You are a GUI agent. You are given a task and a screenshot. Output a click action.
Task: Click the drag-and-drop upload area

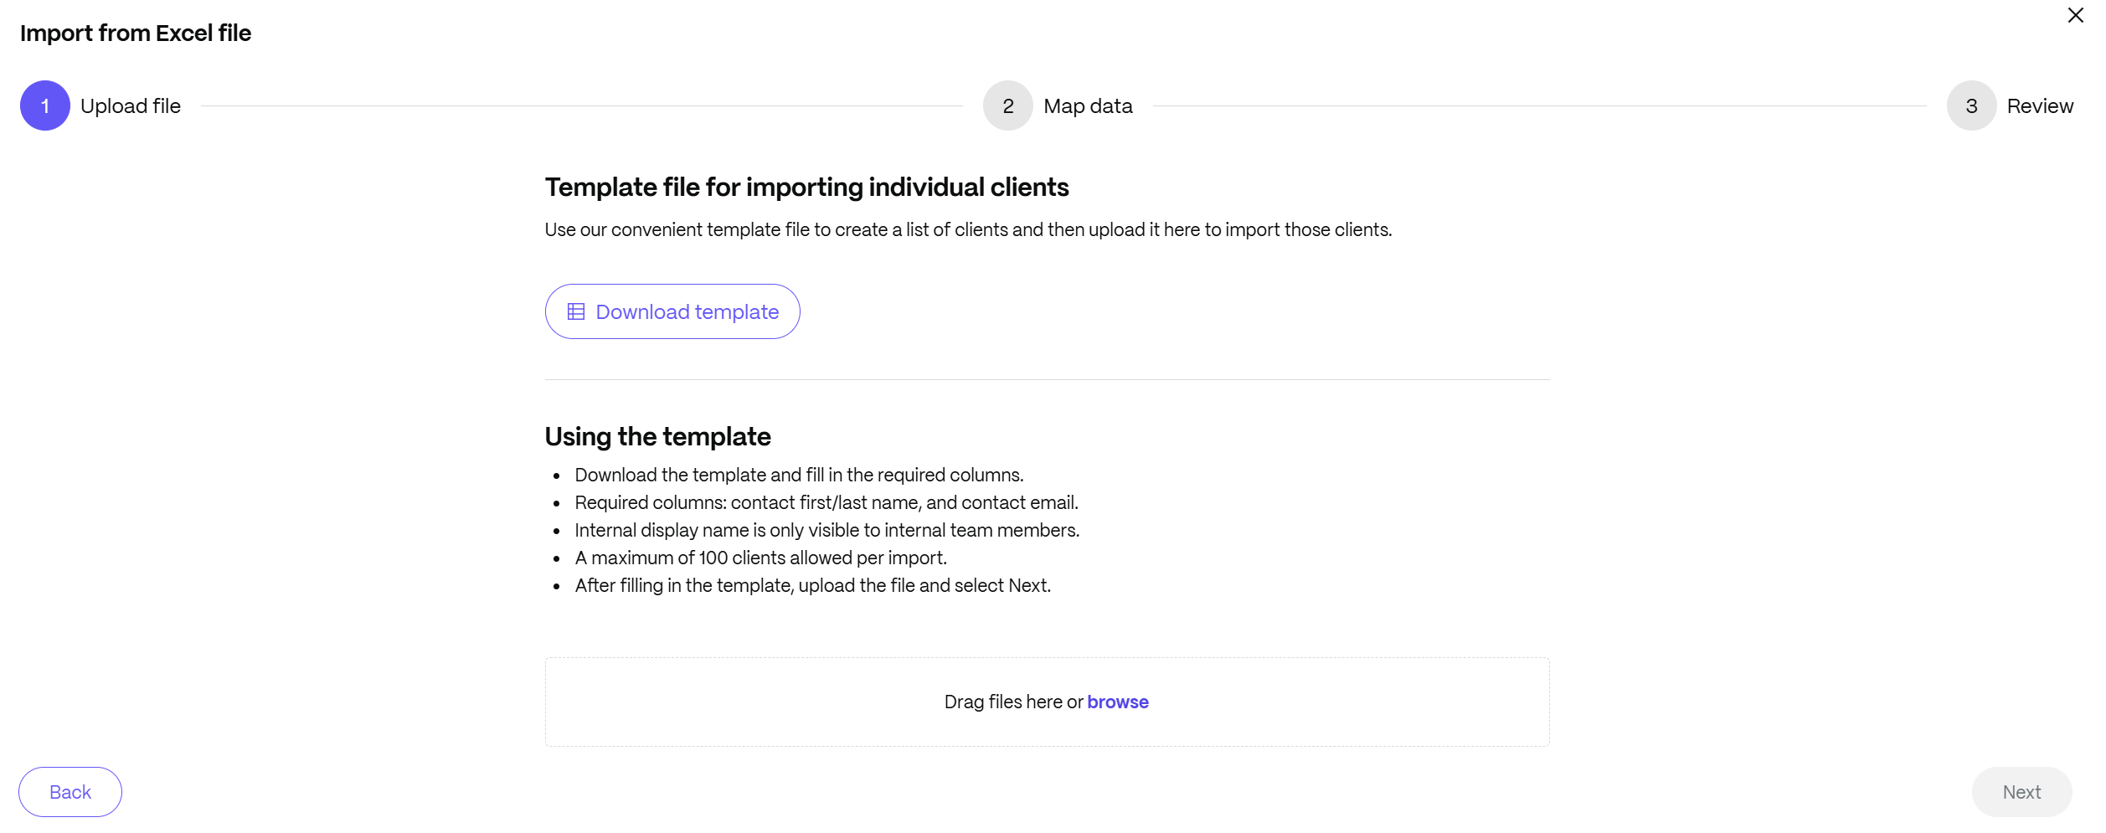[x=1047, y=702]
